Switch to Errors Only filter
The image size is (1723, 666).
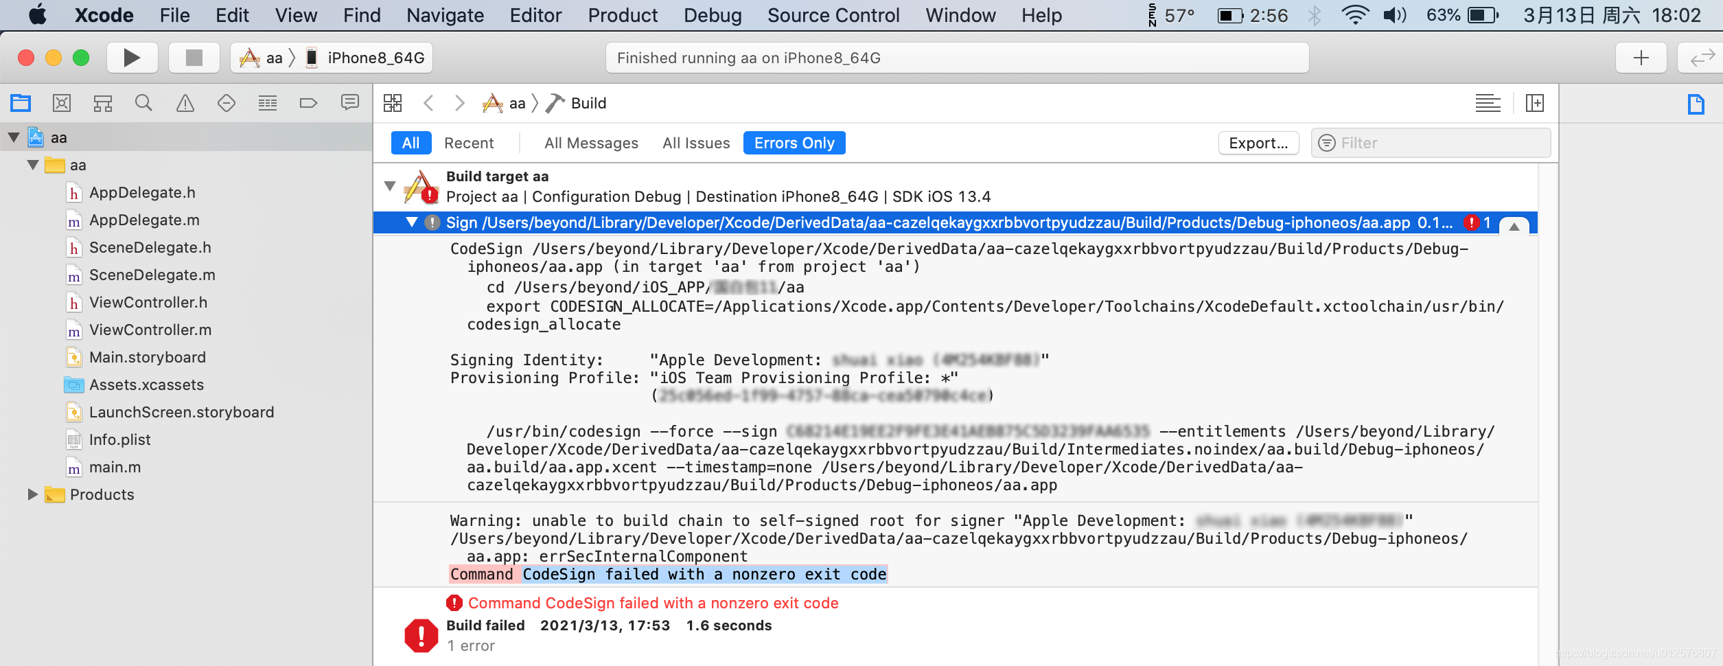coord(794,143)
